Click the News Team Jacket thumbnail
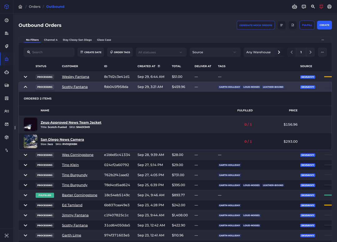This screenshot has width=337, height=242. tap(31, 124)
